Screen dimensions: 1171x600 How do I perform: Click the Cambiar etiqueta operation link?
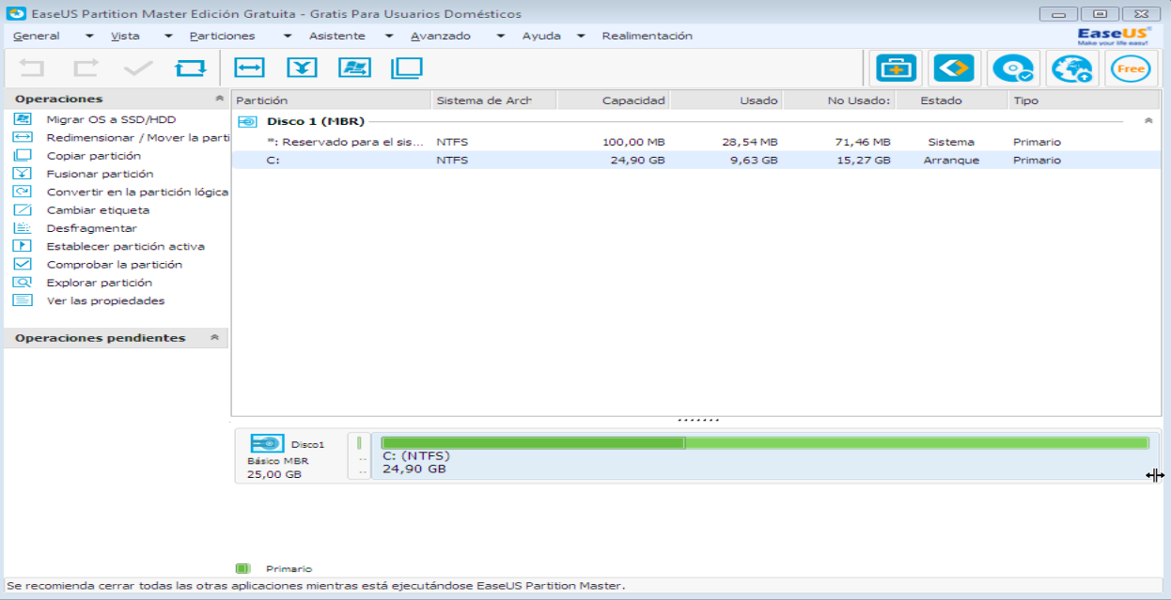98,210
